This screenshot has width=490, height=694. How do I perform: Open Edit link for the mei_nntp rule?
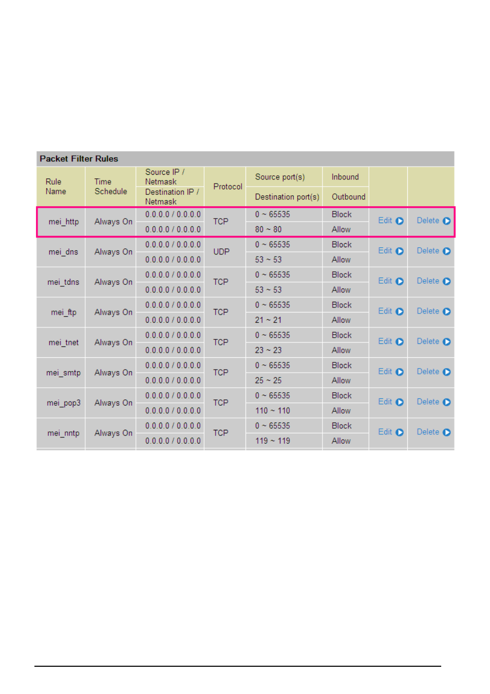[x=385, y=432]
